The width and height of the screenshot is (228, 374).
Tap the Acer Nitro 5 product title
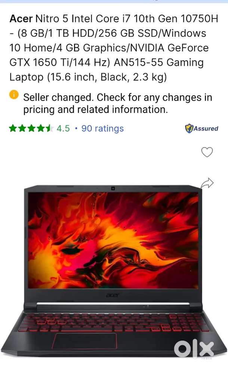114,48
